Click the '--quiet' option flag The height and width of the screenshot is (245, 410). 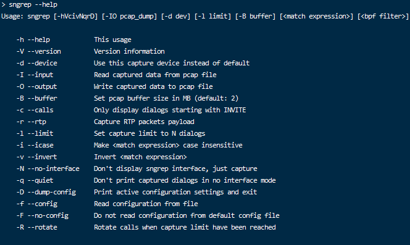pos(40,180)
